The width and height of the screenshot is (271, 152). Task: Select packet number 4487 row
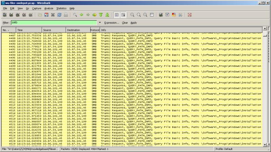[x=132, y=36]
